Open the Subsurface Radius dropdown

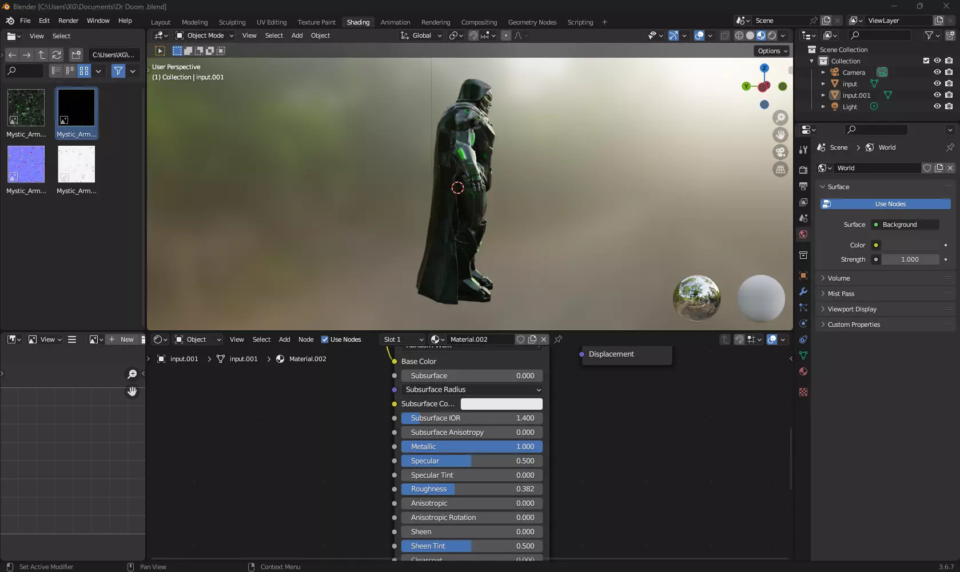pyautogui.click(x=472, y=390)
